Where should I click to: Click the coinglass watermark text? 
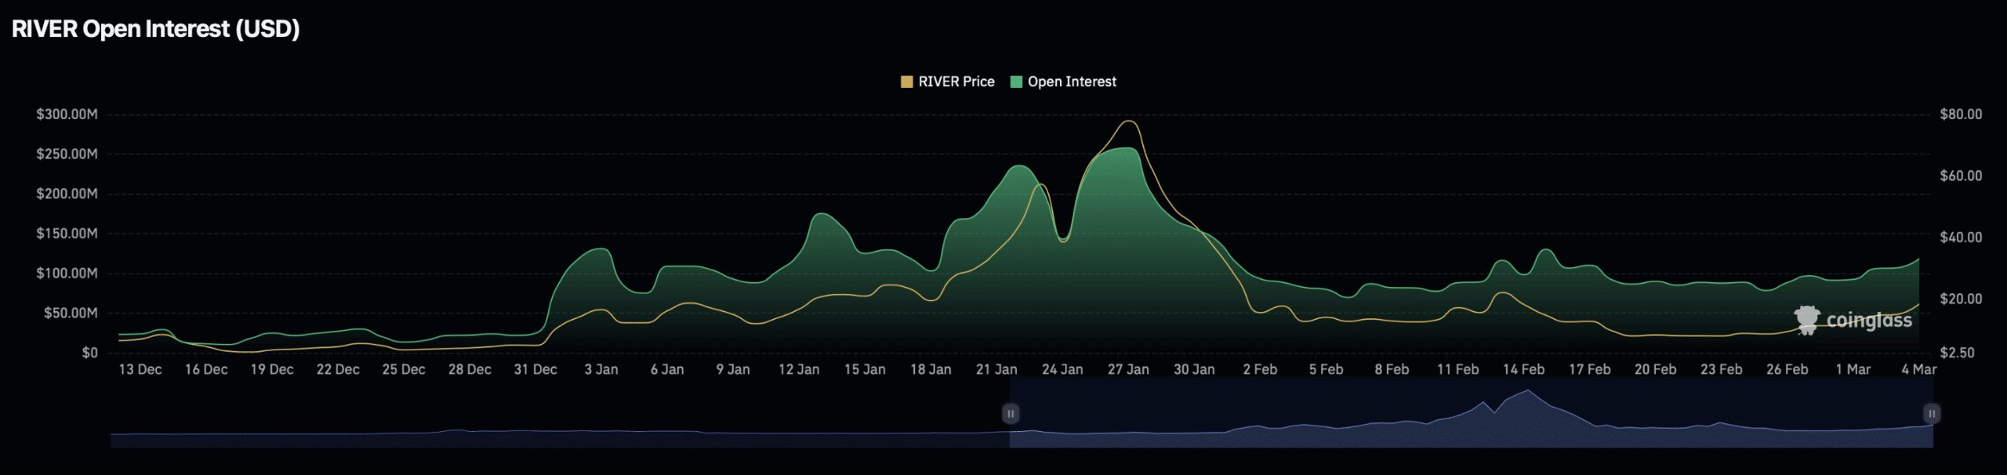[1869, 321]
